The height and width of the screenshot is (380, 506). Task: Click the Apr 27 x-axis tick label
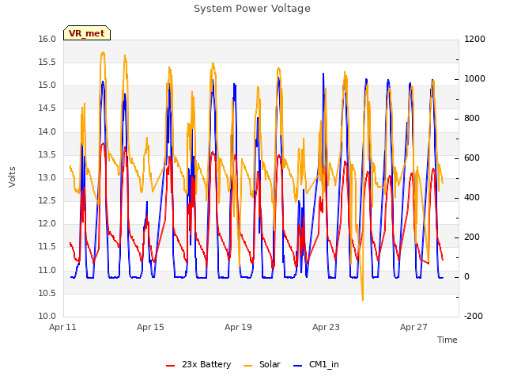tap(413, 327)
